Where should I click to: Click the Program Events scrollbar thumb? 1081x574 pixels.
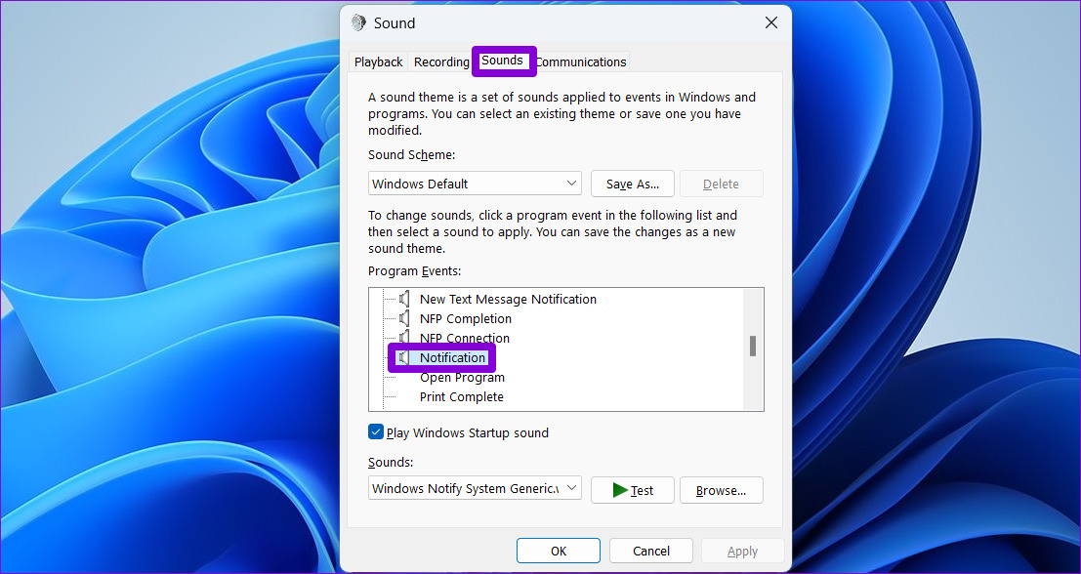tap(753, 346)
